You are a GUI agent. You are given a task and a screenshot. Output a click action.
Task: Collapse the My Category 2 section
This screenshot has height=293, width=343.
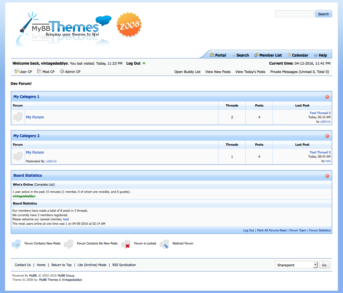[327, 136]
